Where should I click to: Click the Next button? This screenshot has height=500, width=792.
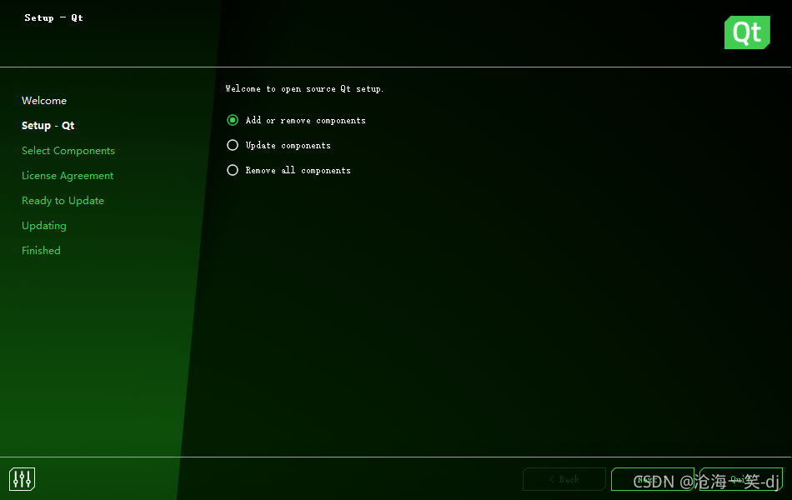pyautogui.click(x=653, y=479)
